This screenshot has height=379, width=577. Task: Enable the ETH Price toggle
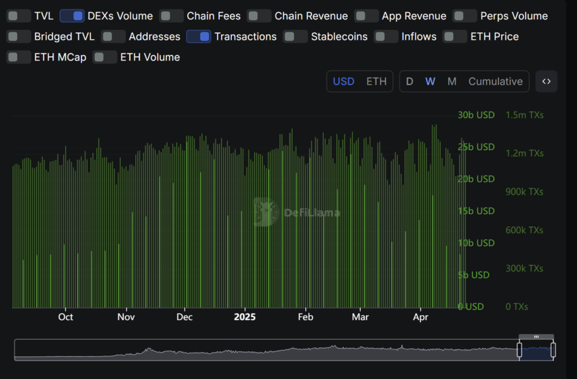(x=455, y=37)
